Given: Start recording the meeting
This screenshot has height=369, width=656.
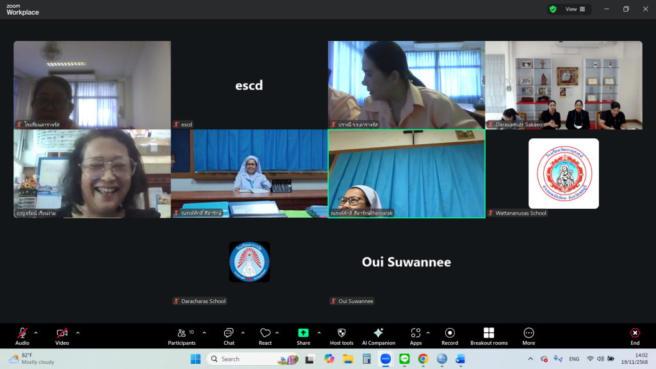Looking at the screenshot, I should 450,336.
